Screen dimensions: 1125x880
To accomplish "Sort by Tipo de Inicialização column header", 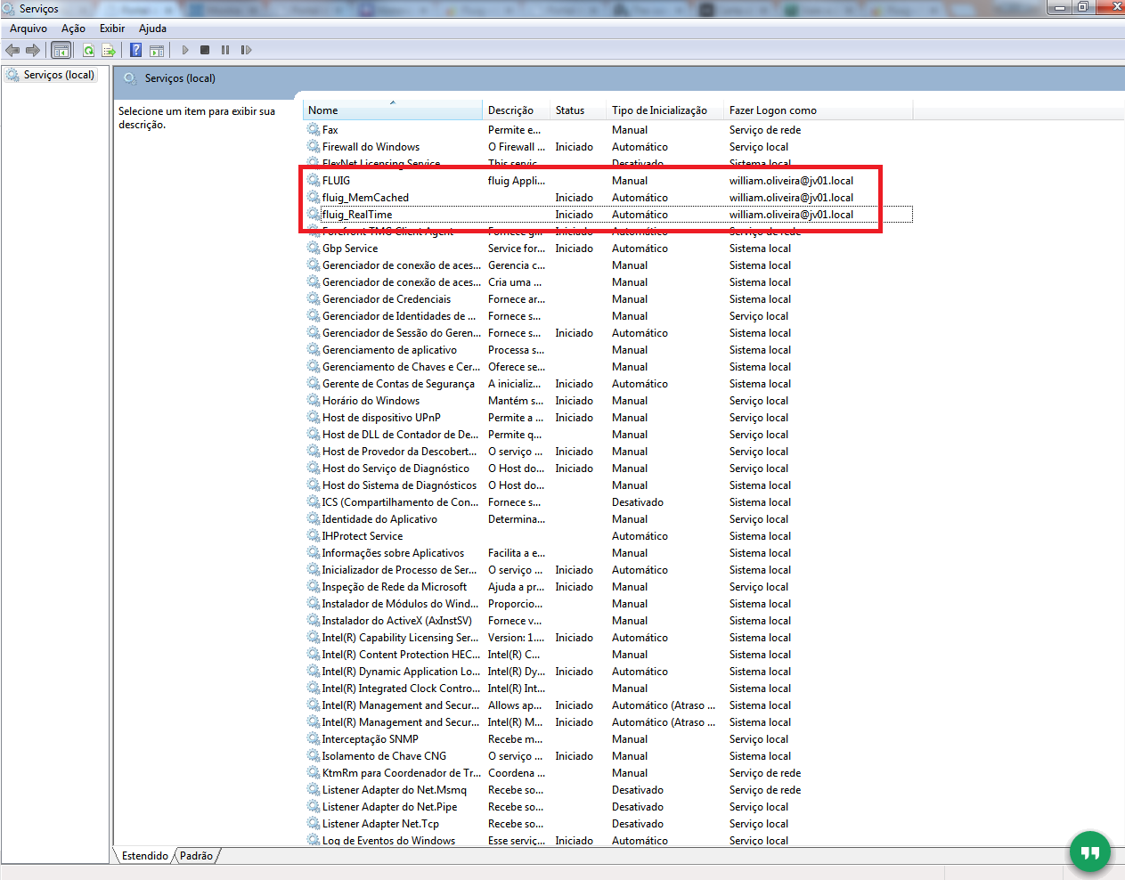I will tap(664, 110).
